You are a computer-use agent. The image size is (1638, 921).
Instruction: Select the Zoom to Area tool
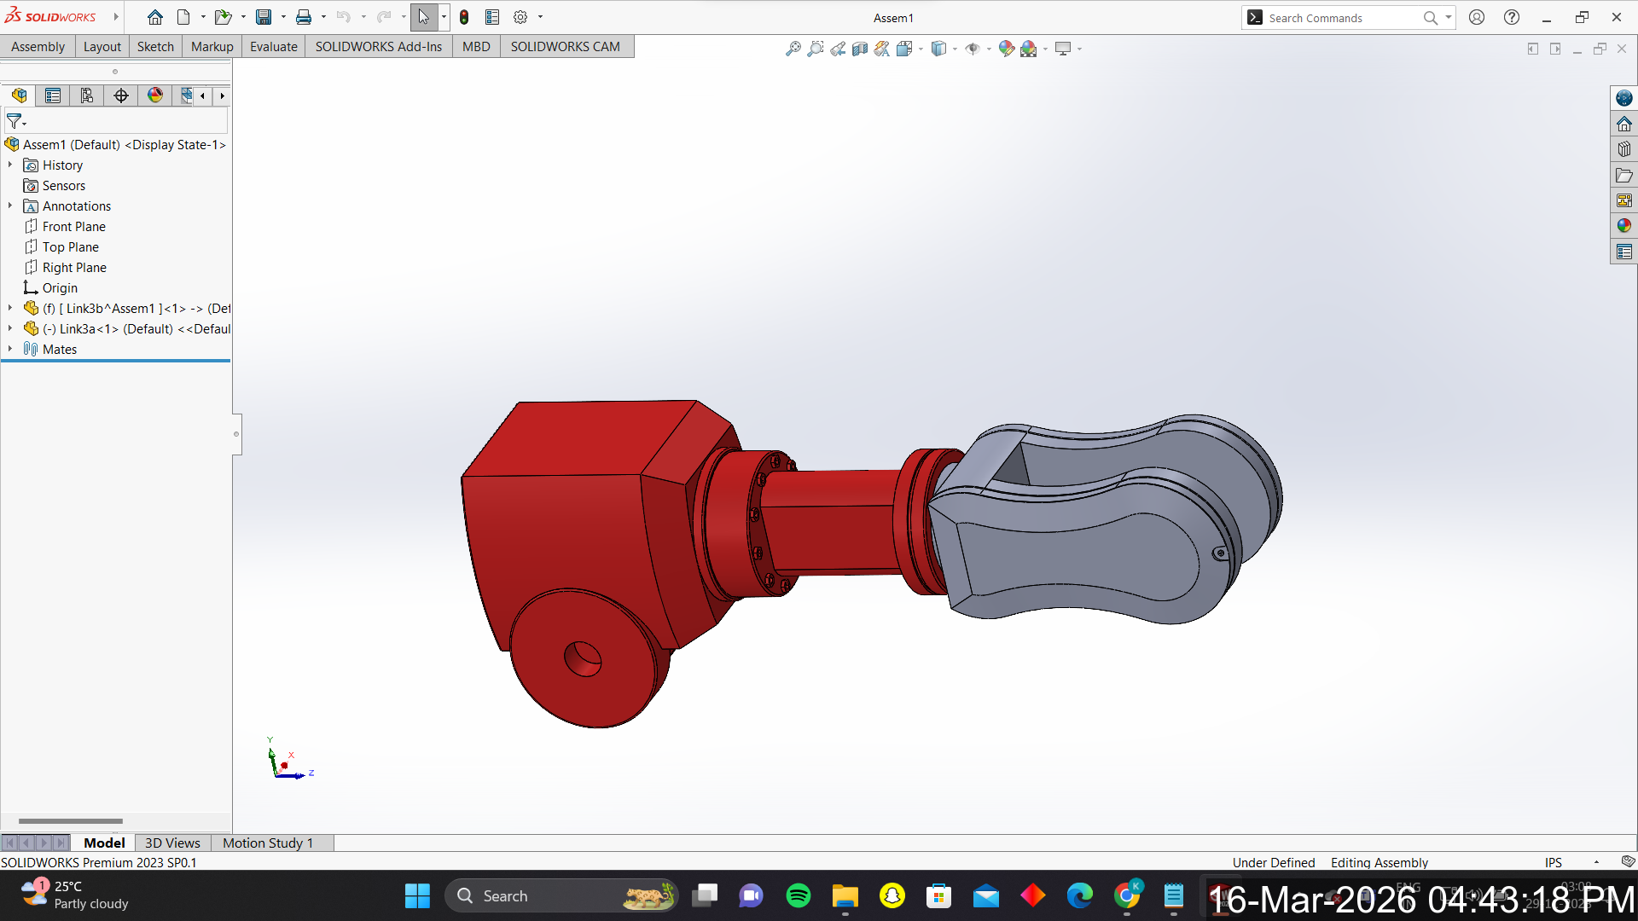pos(816,49)
